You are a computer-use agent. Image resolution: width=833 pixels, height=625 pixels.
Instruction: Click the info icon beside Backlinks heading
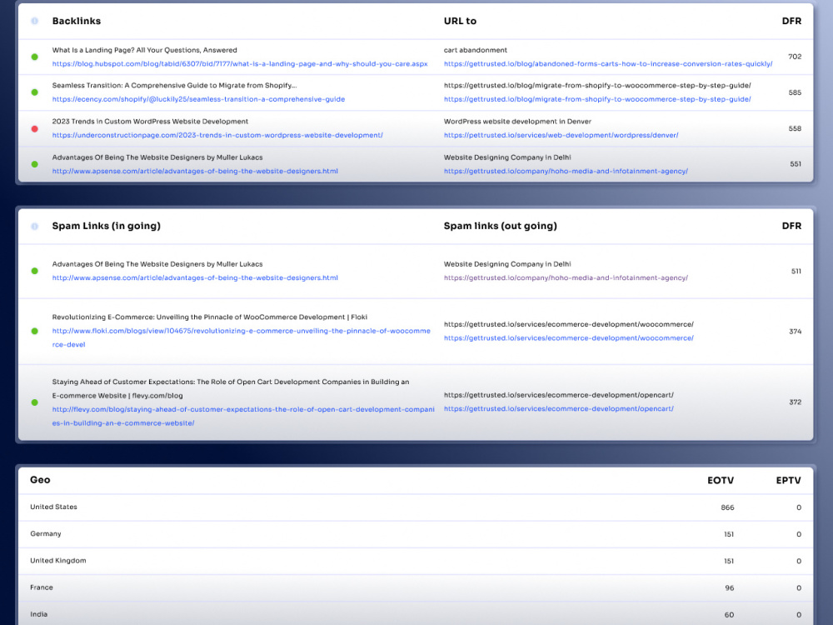34,21
